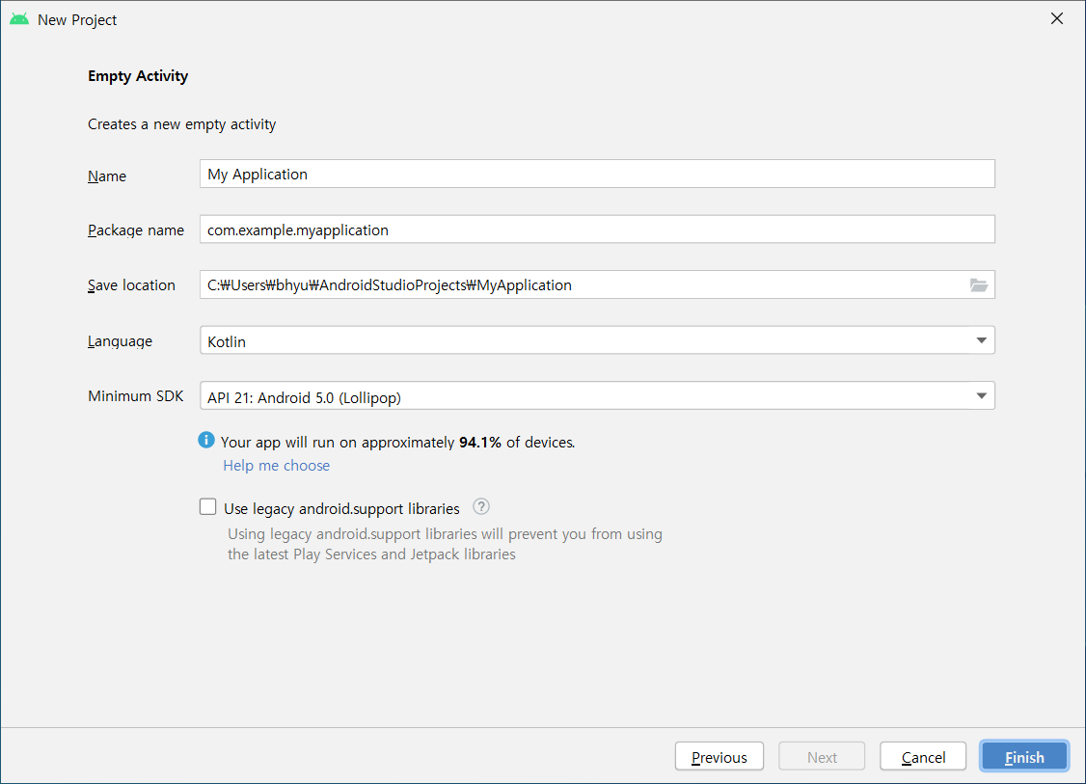Image resolution: width=1086 pixels, height=784 pixels.
Task: Click the folder browse icon in Save location
Action: (978, 284)
